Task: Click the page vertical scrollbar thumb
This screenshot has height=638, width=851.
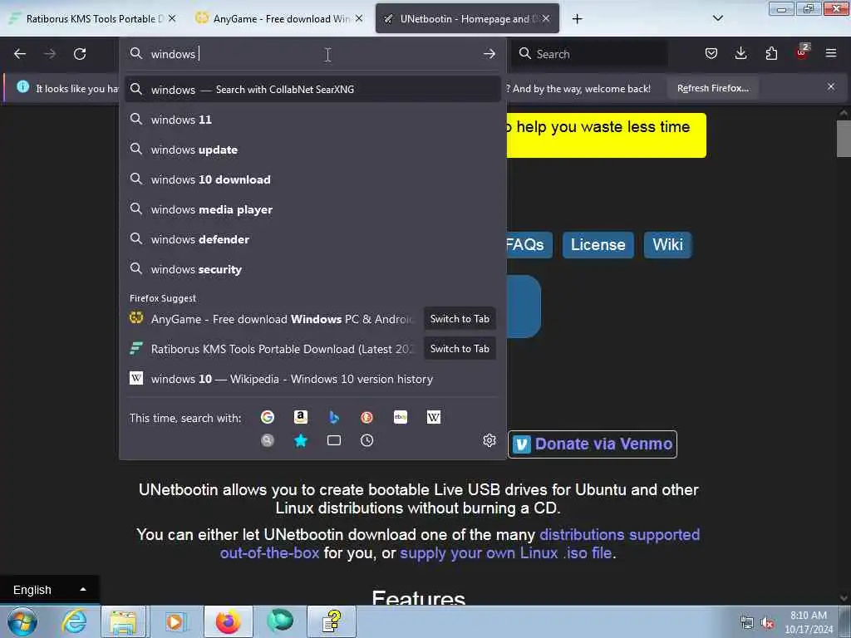Action: [x=844, y=139]
